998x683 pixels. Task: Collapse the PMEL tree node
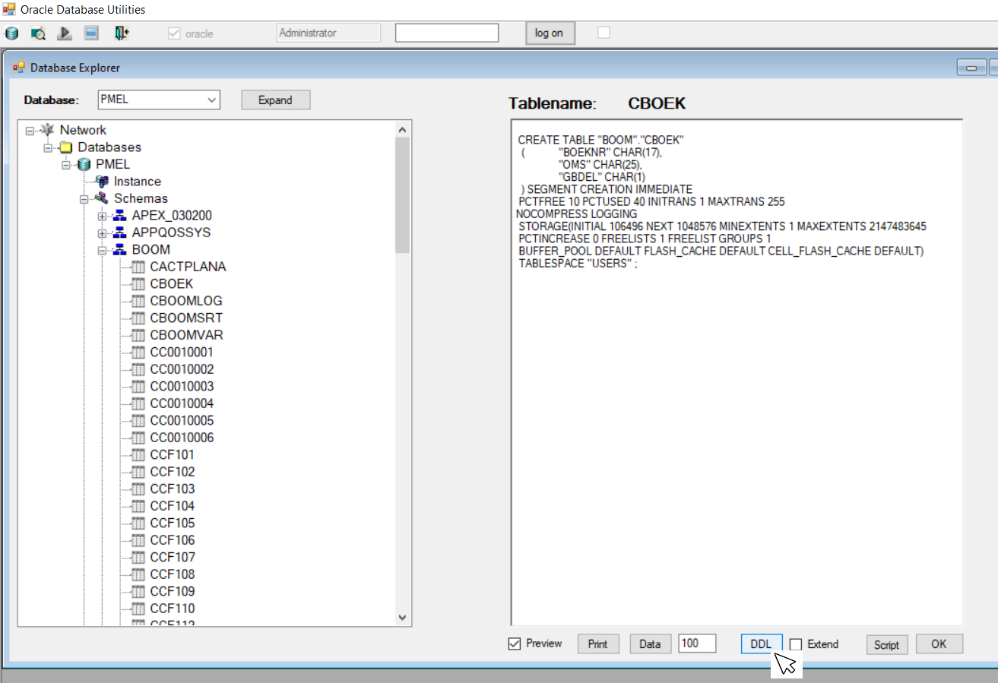[x=66, y=165]
